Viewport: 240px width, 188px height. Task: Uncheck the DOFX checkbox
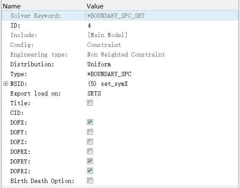click(x=90, y=122)
